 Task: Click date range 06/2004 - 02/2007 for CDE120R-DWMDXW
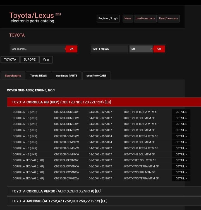point(100,178)
